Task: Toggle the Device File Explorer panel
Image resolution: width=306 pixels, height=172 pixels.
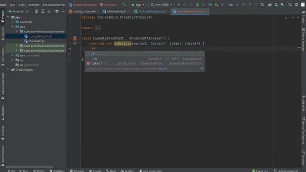Action: (304, 130)
